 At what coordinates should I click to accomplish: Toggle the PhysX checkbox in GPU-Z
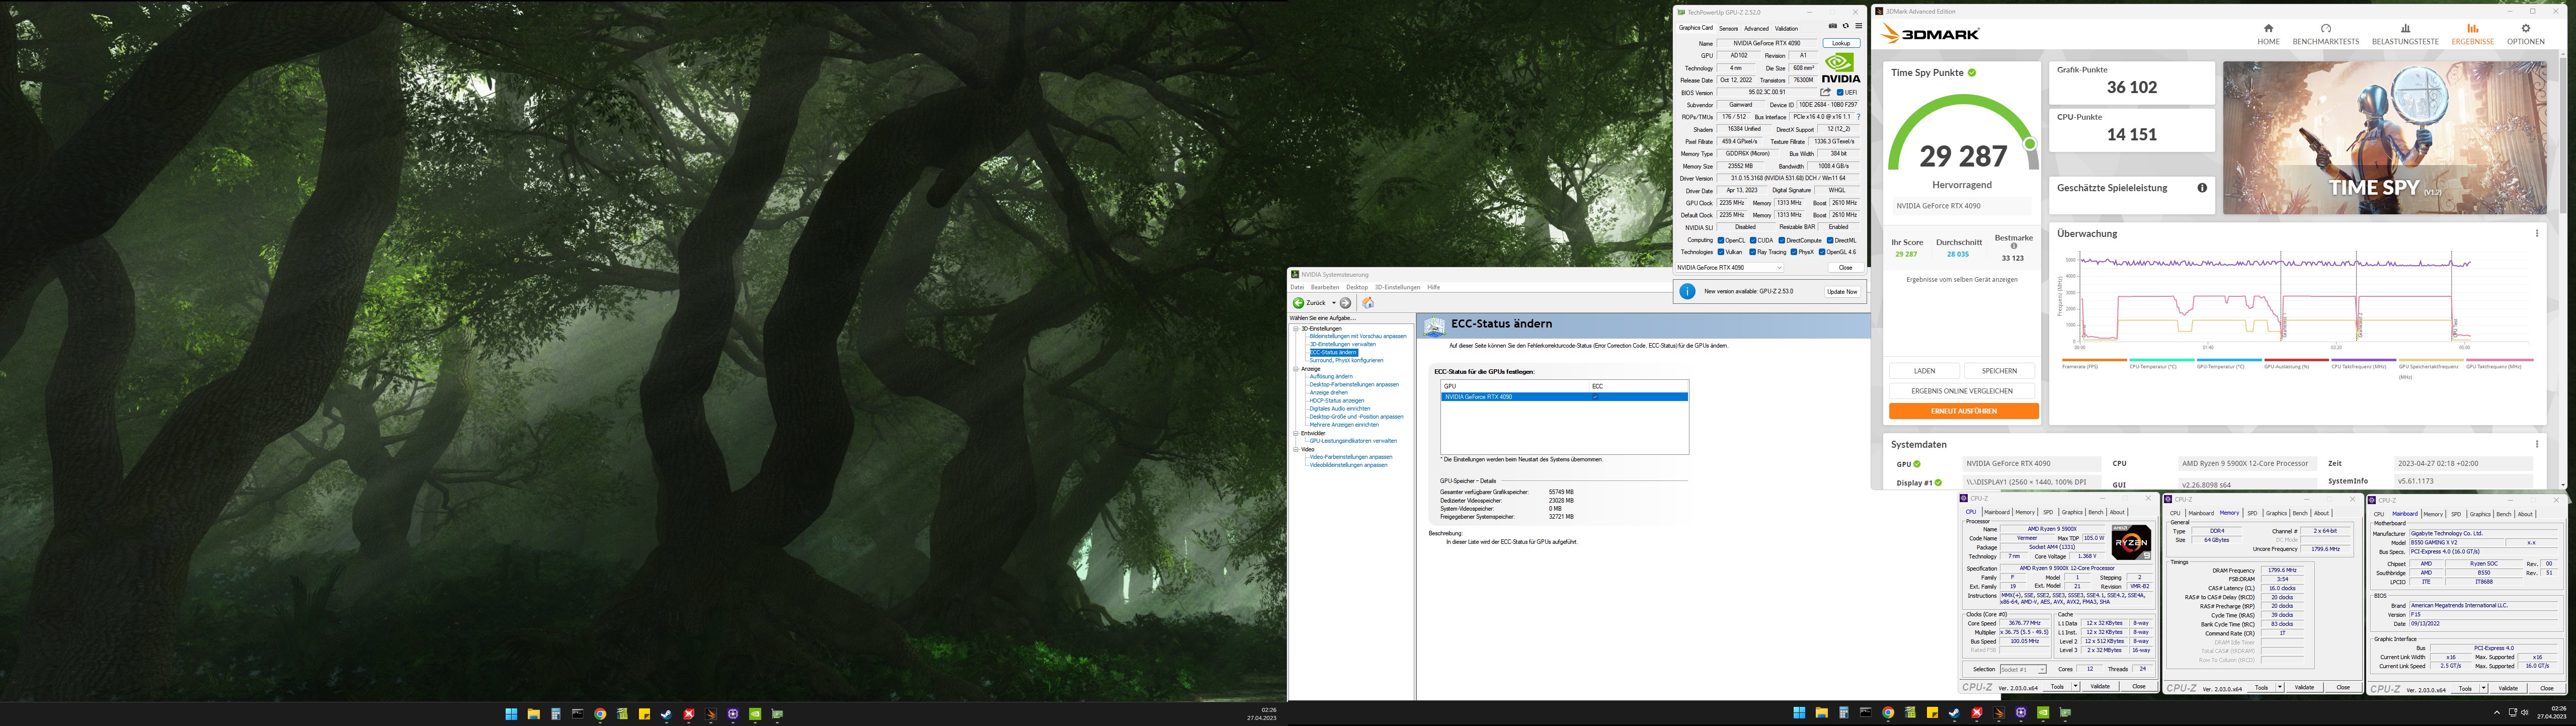(1794, 252)
